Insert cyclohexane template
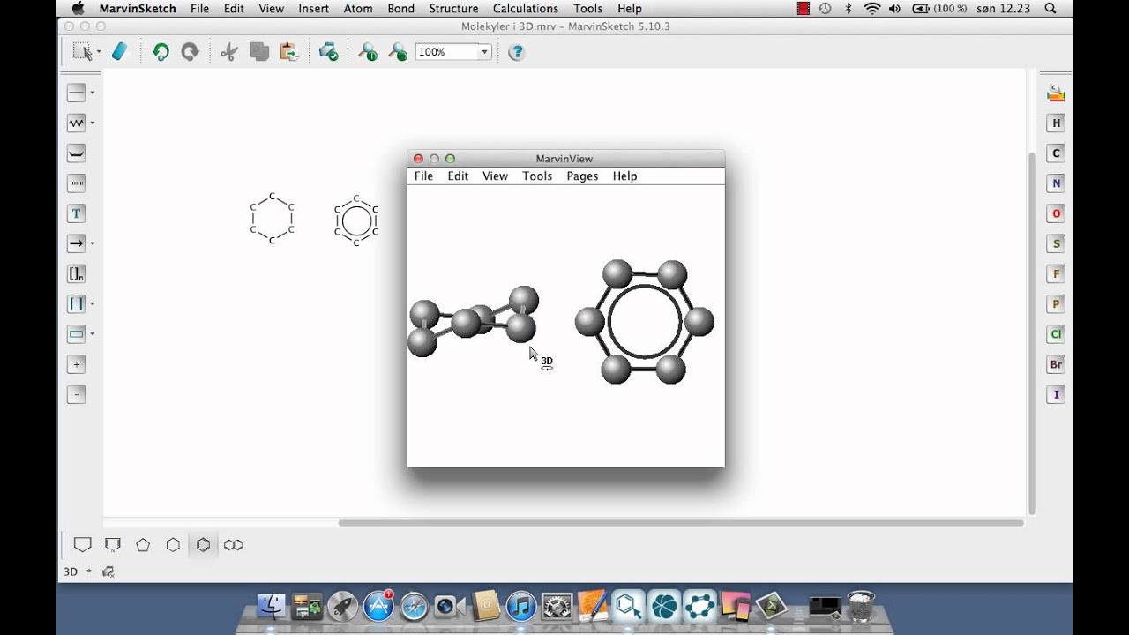Screen dimensions: 1129x635 point(173,545)
